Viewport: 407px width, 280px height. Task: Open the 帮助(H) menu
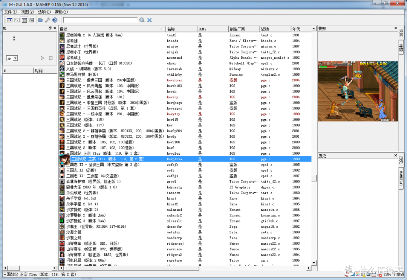[61, 12]
